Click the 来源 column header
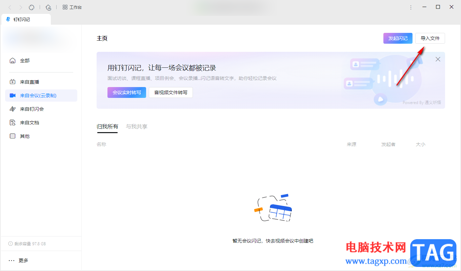 pyautogui.click(x=352, y=144)
